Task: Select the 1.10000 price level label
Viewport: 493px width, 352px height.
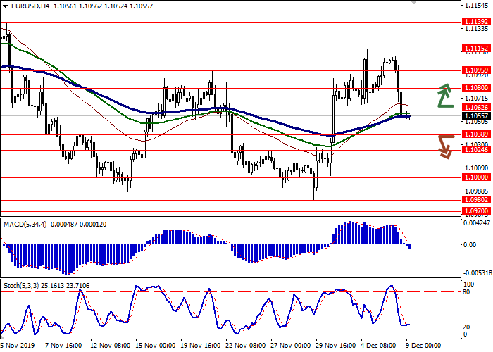Action: coord(476,178)
